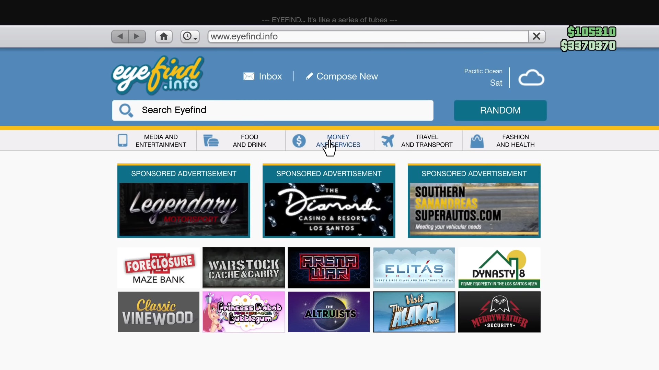Viewport: 659px width, 370px height.
Task: Open the Media and Entertainment category tab
Action: click(x=161, y=140)
